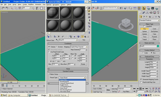Open the Layer Manager icon
Image resolution: width=161 pixels, height=97 pixels.
point(130,8)
